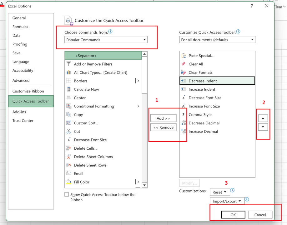Click the command list scroll down arrow
Viewport: 287px width, 225px height.
(144, 185)
